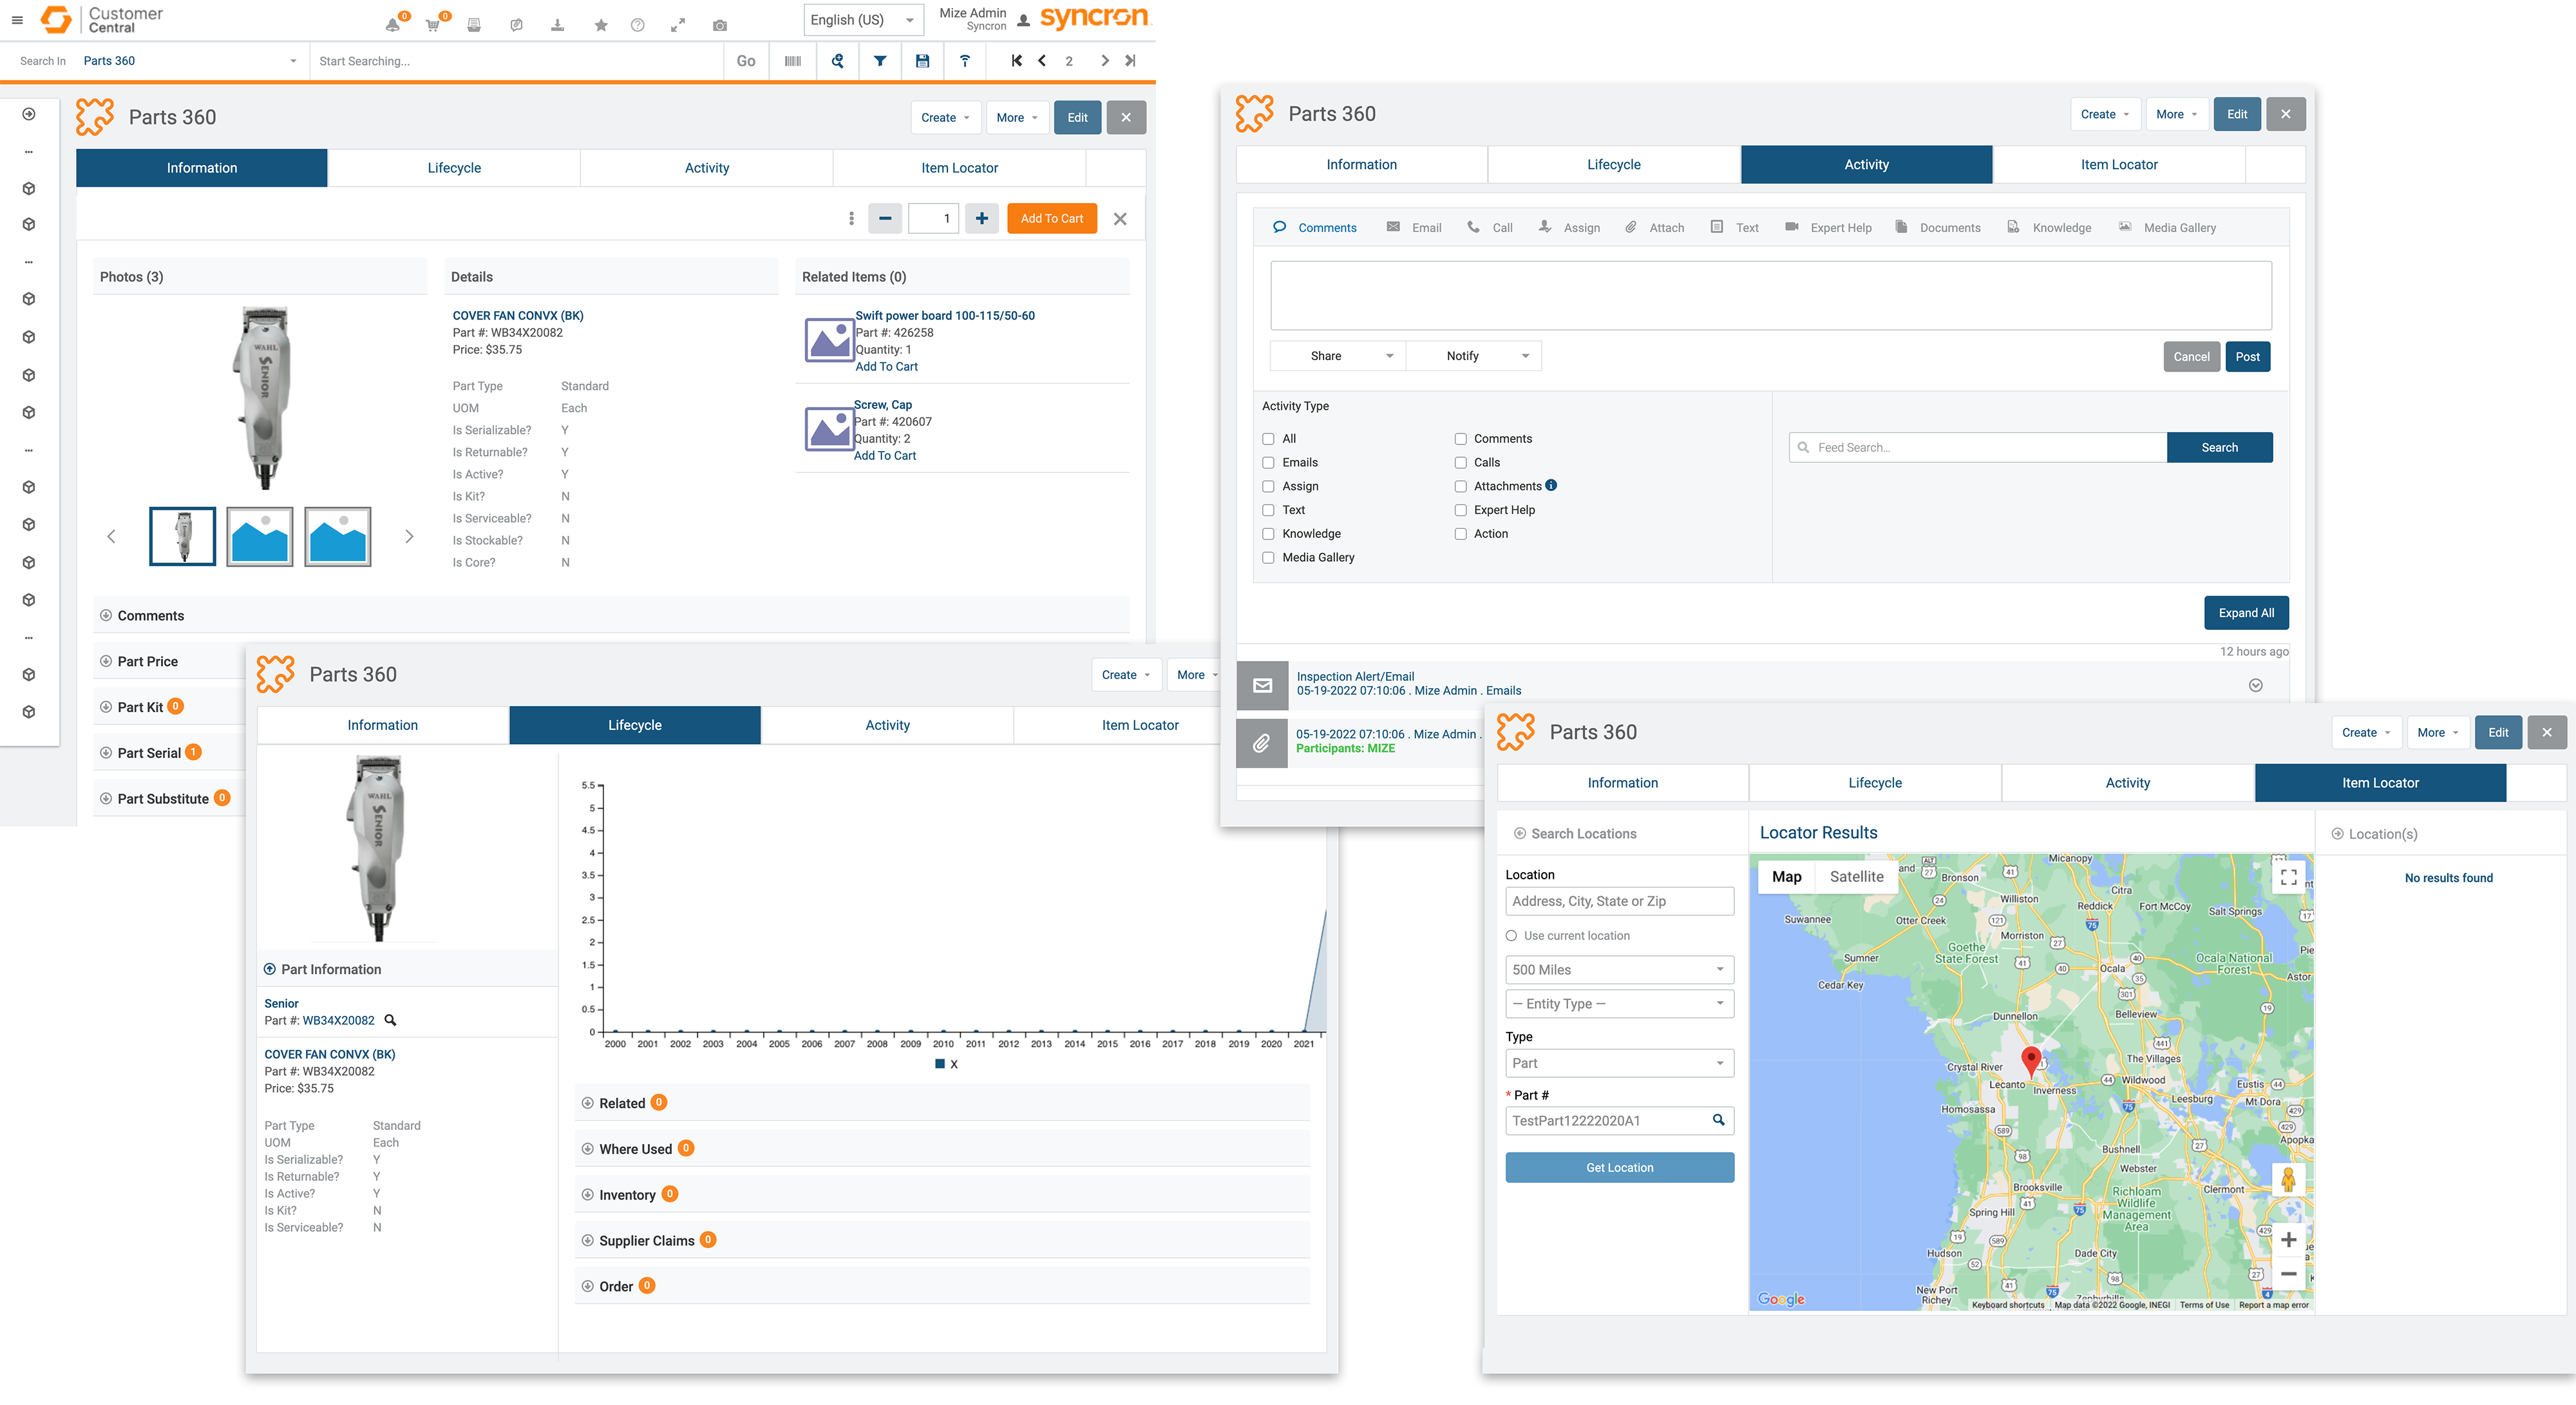Click the Call phone action in Activity
The image size is (2576, 1405).
pos(1490,228)
